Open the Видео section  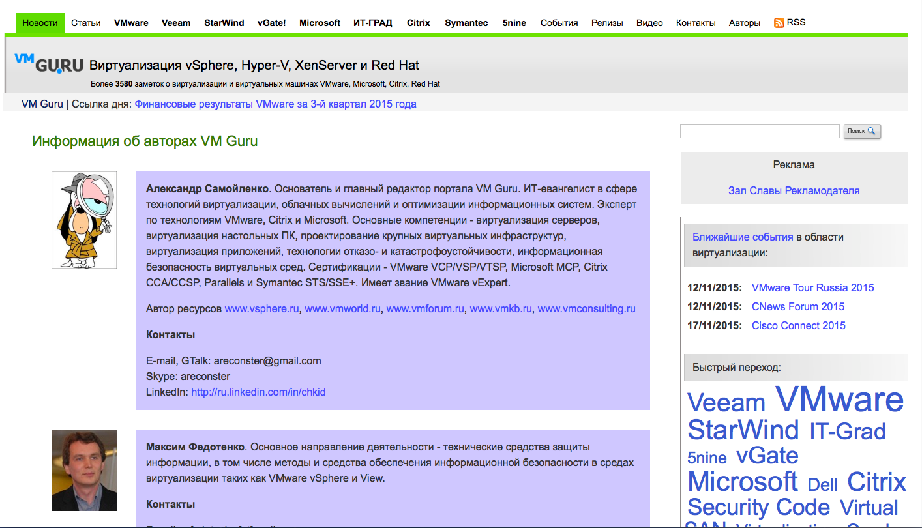tap(649, 23)
